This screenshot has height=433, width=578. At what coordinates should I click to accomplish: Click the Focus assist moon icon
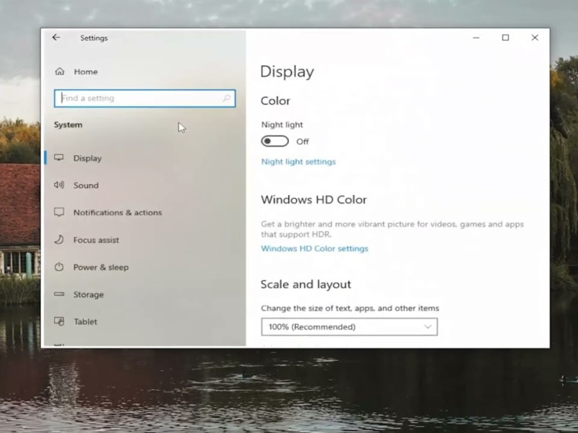point(59,240)
